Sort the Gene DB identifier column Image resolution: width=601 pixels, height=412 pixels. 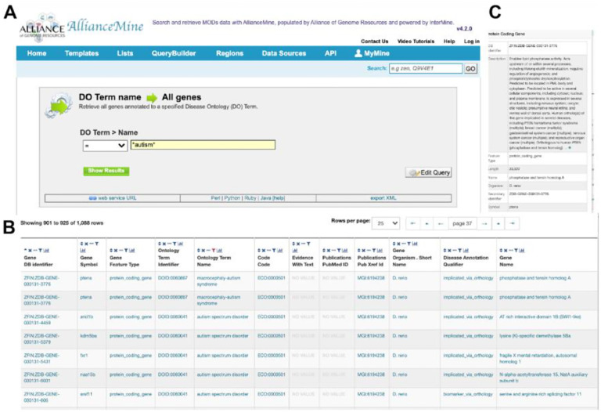coord(25,251)
